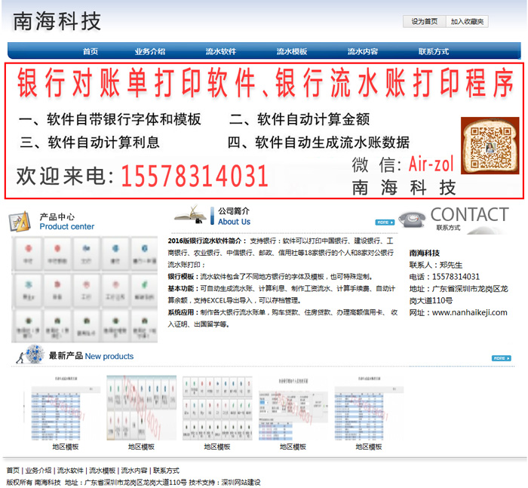The height and width of the screenshot is (488, 528).
Task: Open the 流水内容 nav menu item
Action: (x=363, y=51)
